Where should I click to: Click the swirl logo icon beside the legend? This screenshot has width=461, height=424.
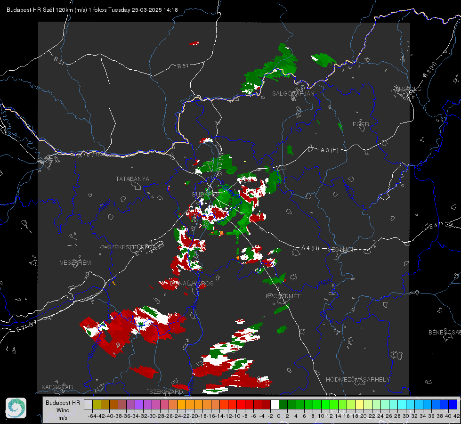(x=16, y=408)
